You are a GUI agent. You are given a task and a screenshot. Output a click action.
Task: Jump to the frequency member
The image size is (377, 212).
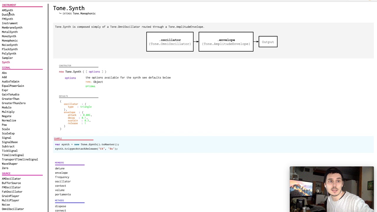[x=62, y=177]
